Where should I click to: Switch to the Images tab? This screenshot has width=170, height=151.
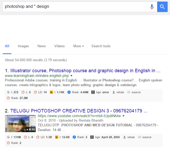(23, 46)
